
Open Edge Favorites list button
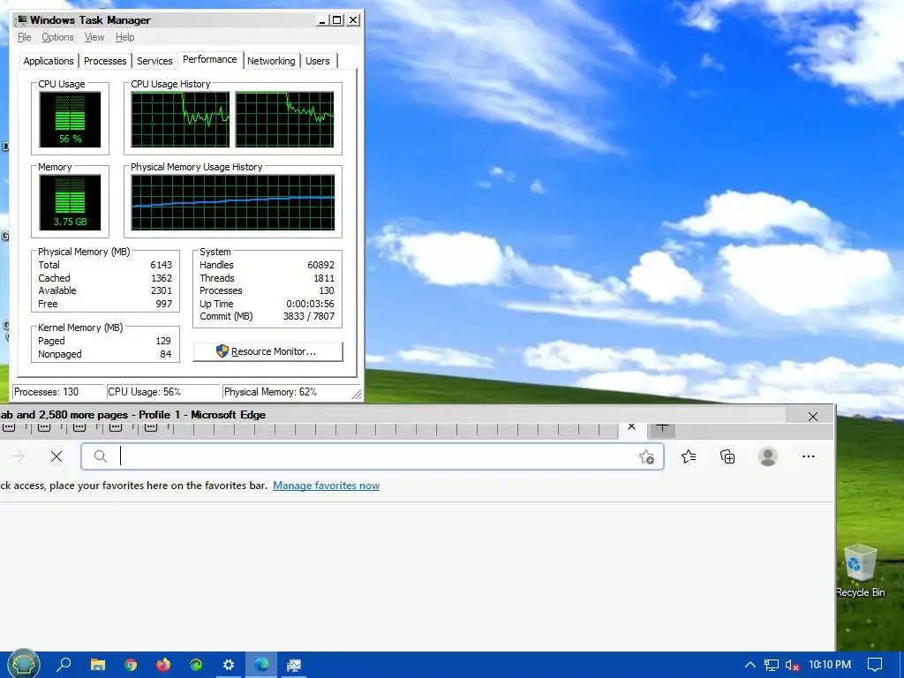click(689, 456)
